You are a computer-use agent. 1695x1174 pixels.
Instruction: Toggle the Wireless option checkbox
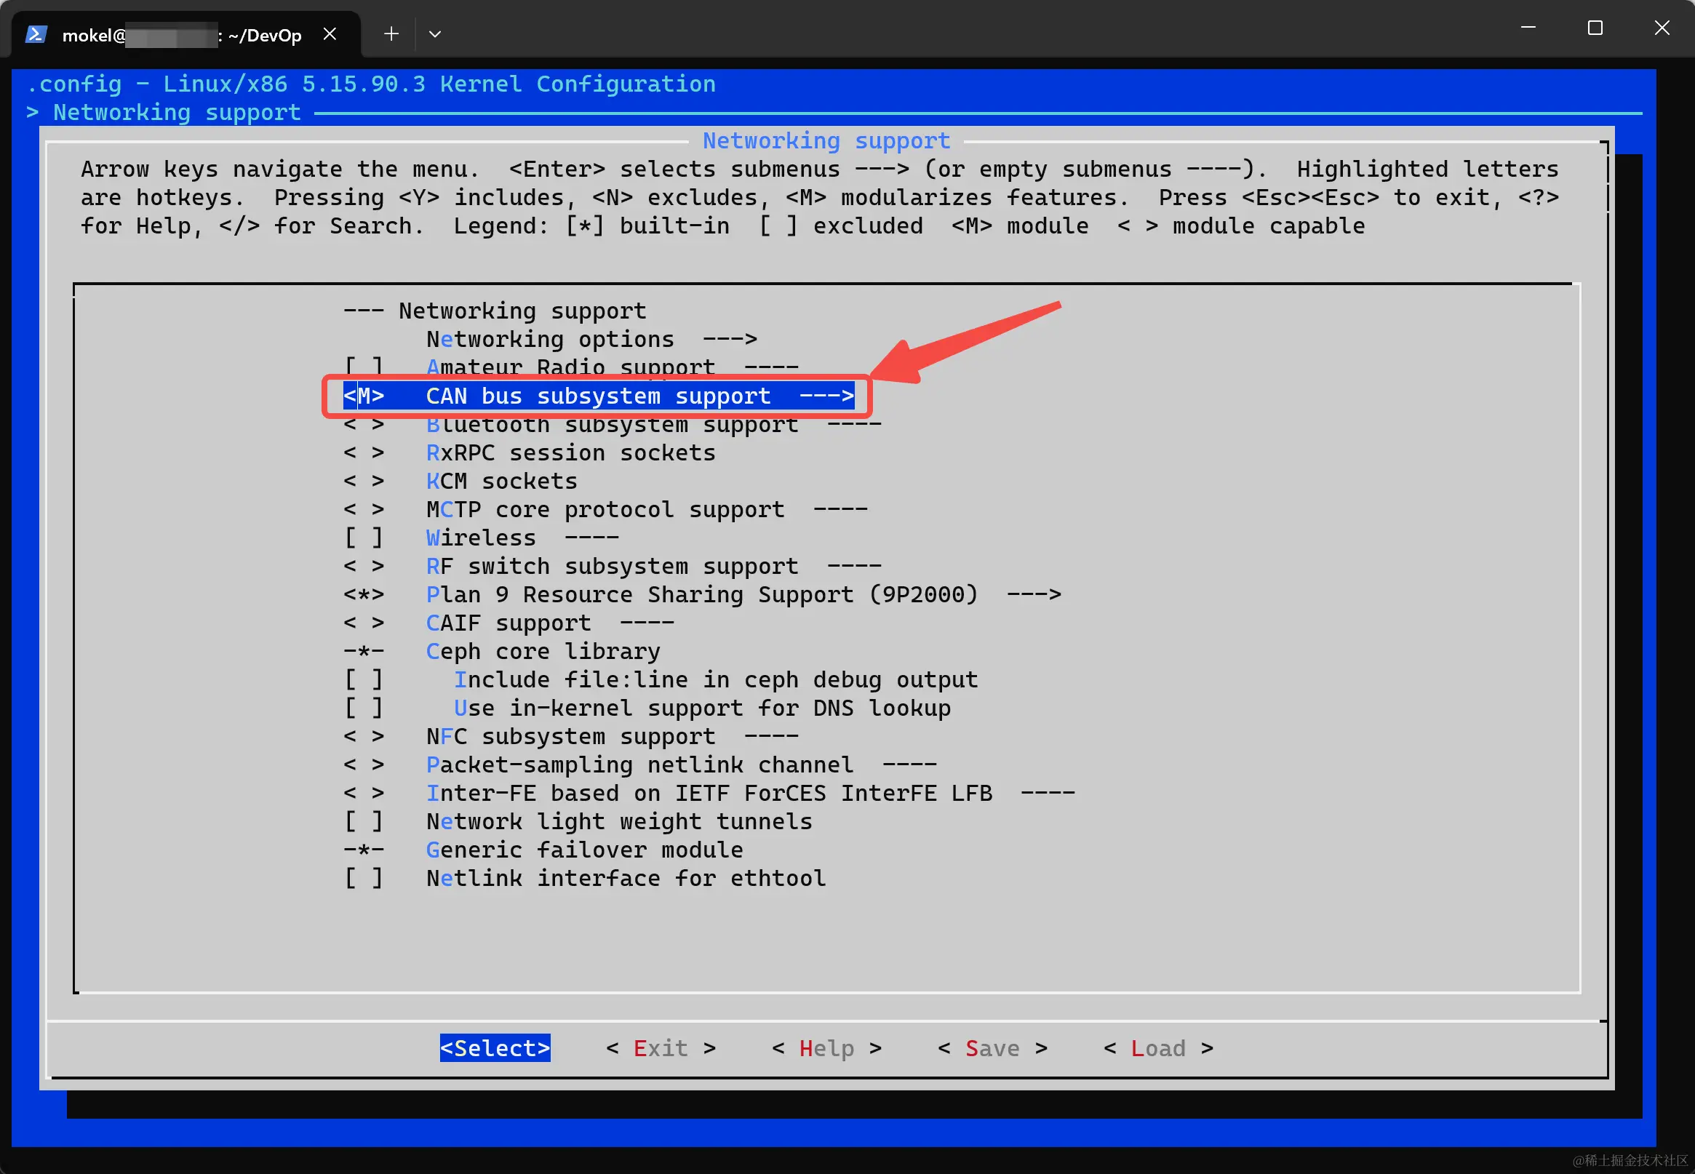click(x=364, y=538)
